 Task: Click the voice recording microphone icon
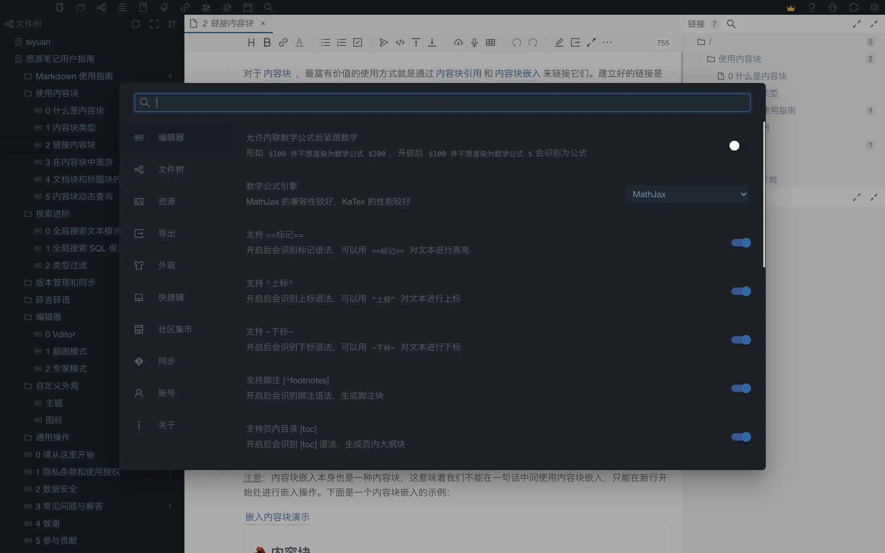click(x=474, y=42)
